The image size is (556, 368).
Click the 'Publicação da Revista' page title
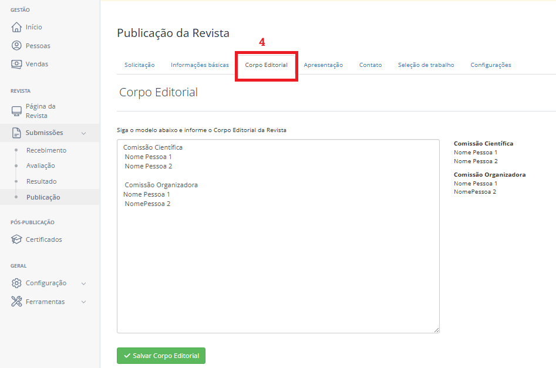173,33
